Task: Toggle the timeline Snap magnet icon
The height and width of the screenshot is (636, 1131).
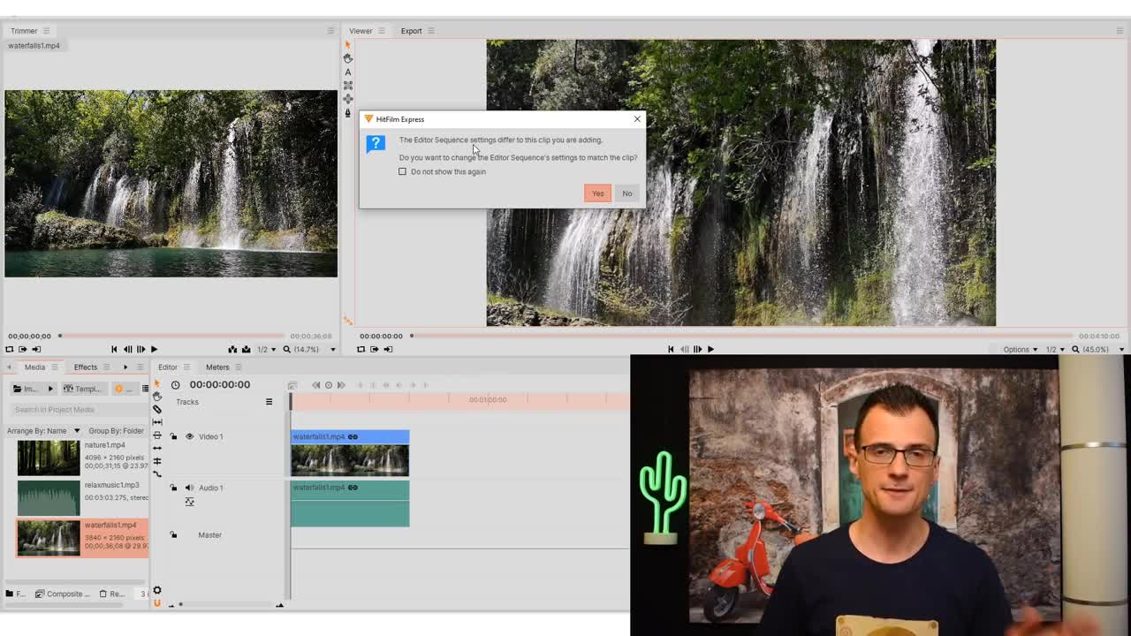Action: [x=157, y=603]
